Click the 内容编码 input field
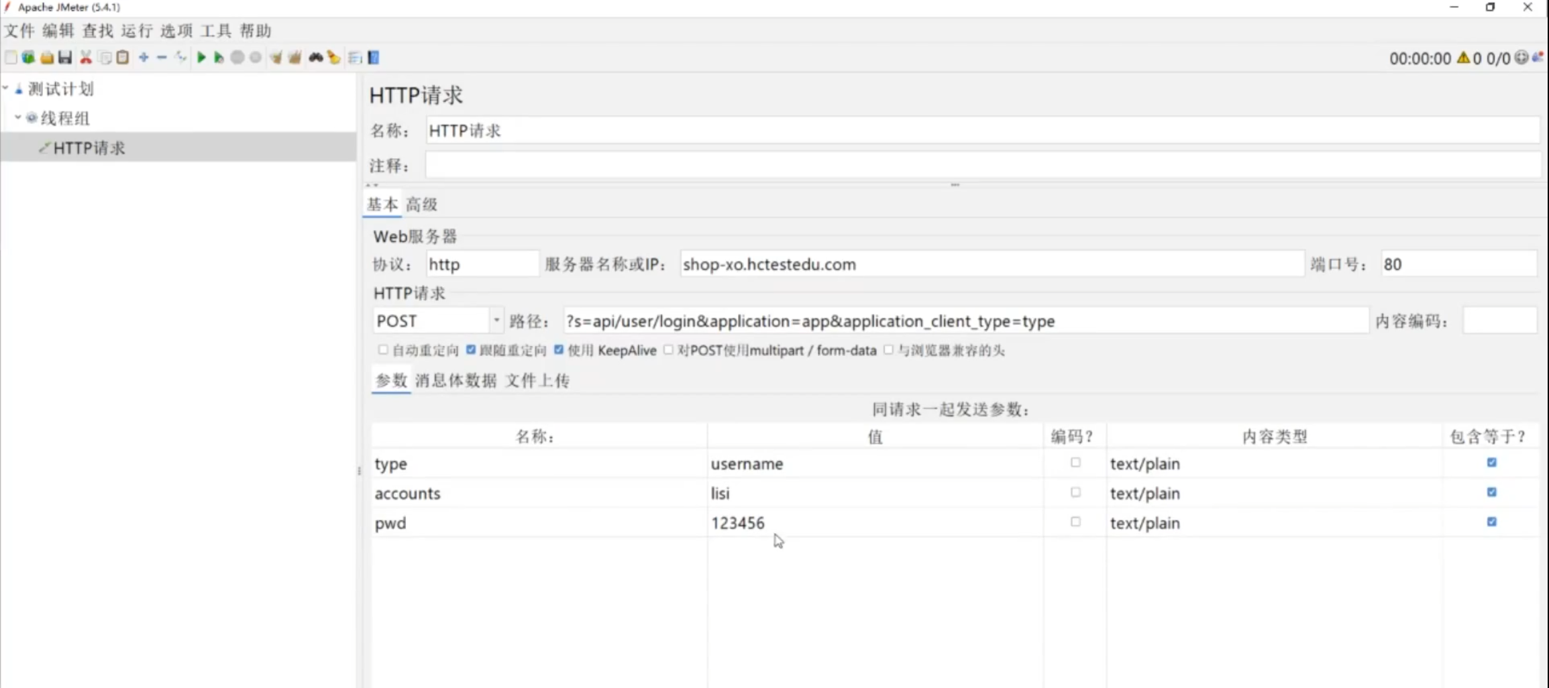 (1500, 321)
